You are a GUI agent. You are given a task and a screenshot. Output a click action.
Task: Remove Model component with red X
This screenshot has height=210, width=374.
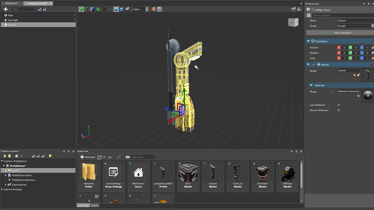(x=372, y=64)
